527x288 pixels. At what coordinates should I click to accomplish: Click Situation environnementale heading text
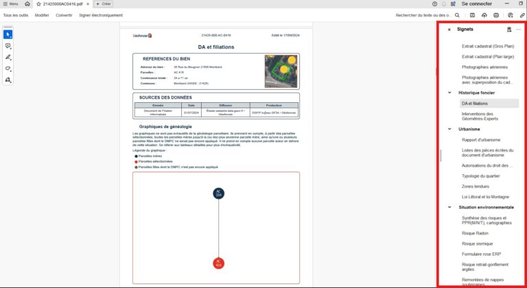point(486,207)
